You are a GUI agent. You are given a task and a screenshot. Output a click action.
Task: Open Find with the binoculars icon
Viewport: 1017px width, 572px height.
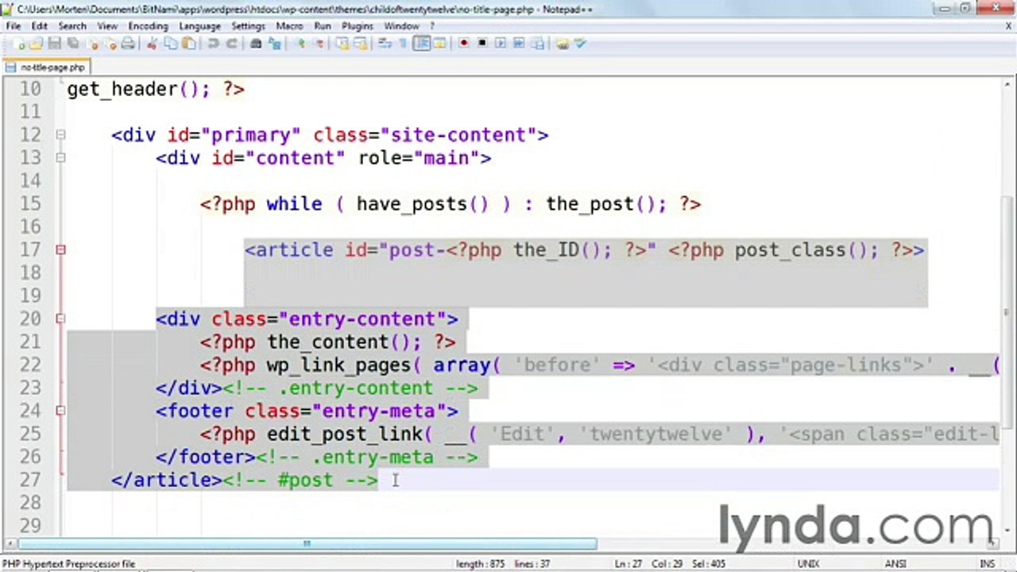point(256,44)
